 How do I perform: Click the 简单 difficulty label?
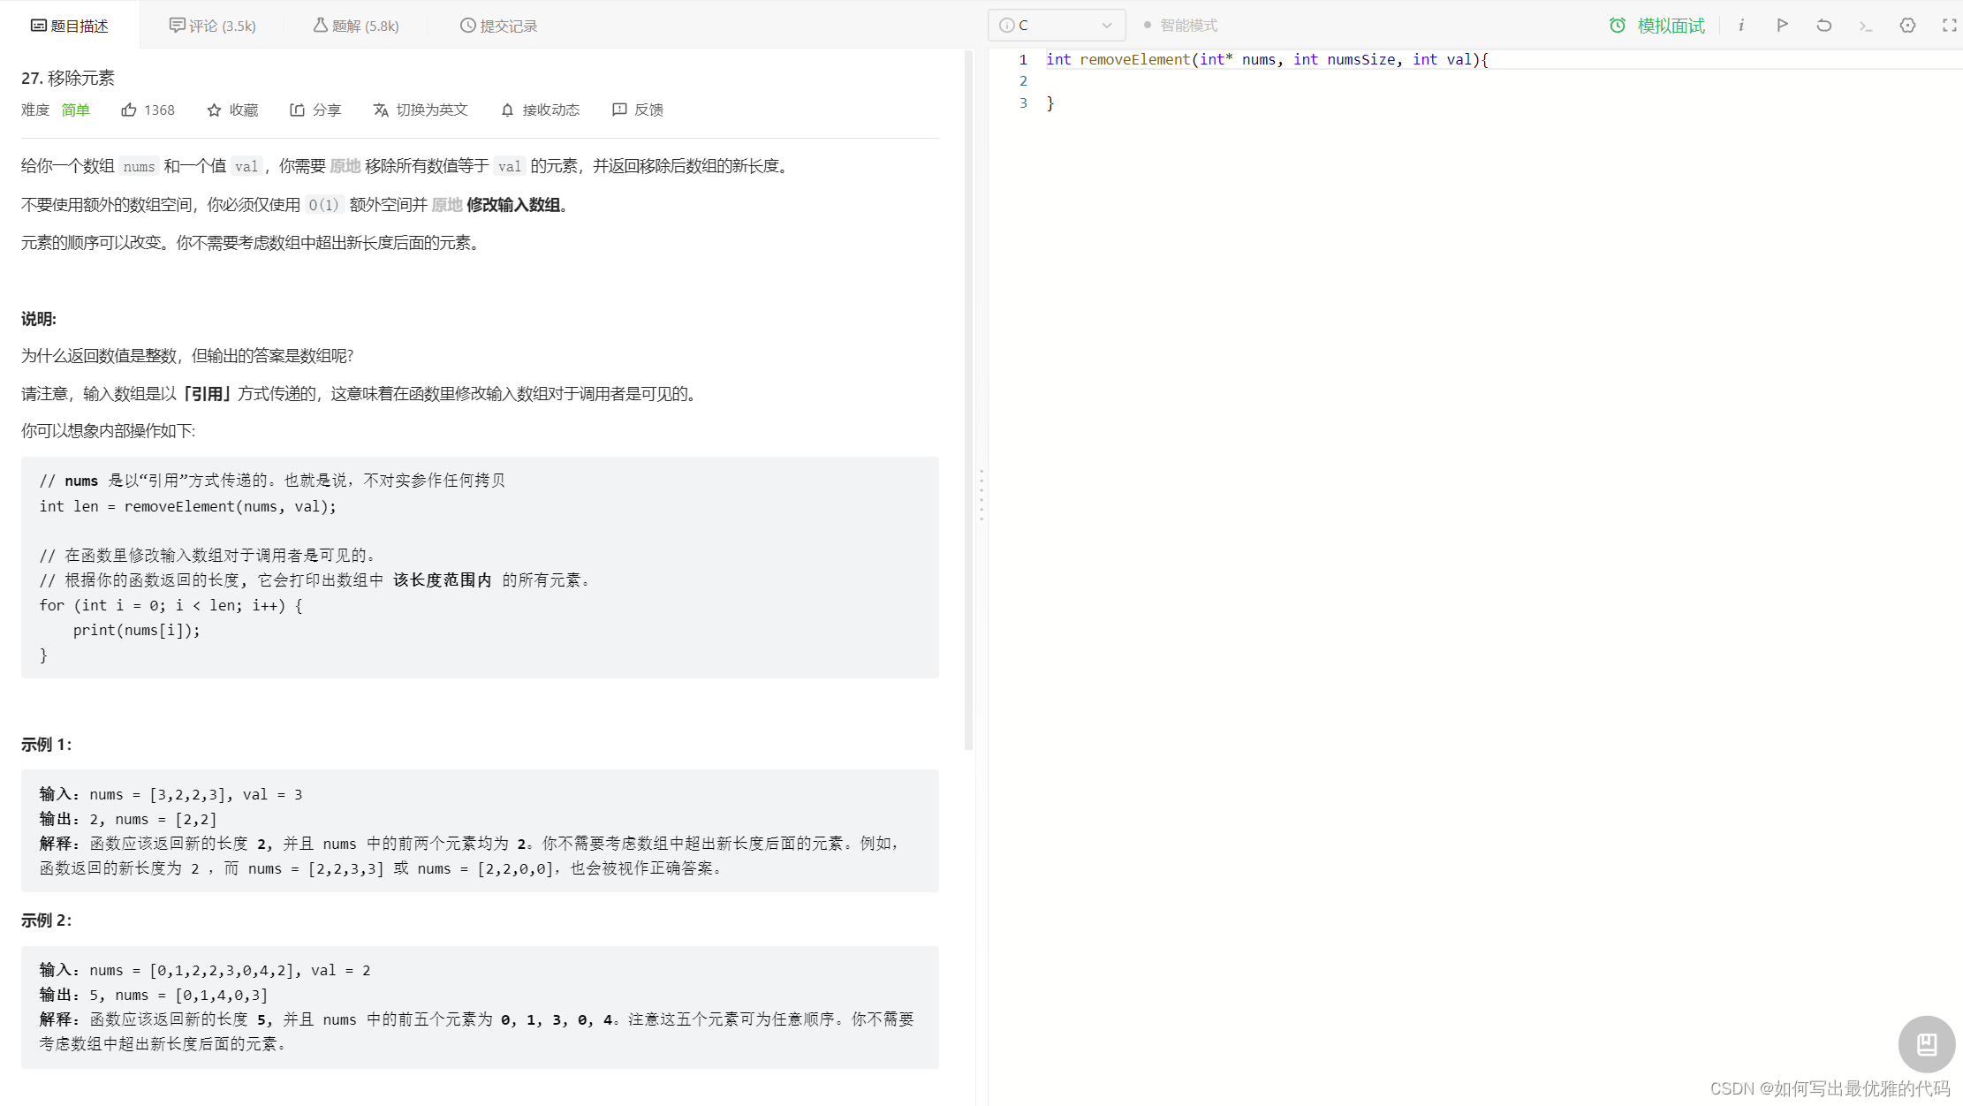(76, 110)
